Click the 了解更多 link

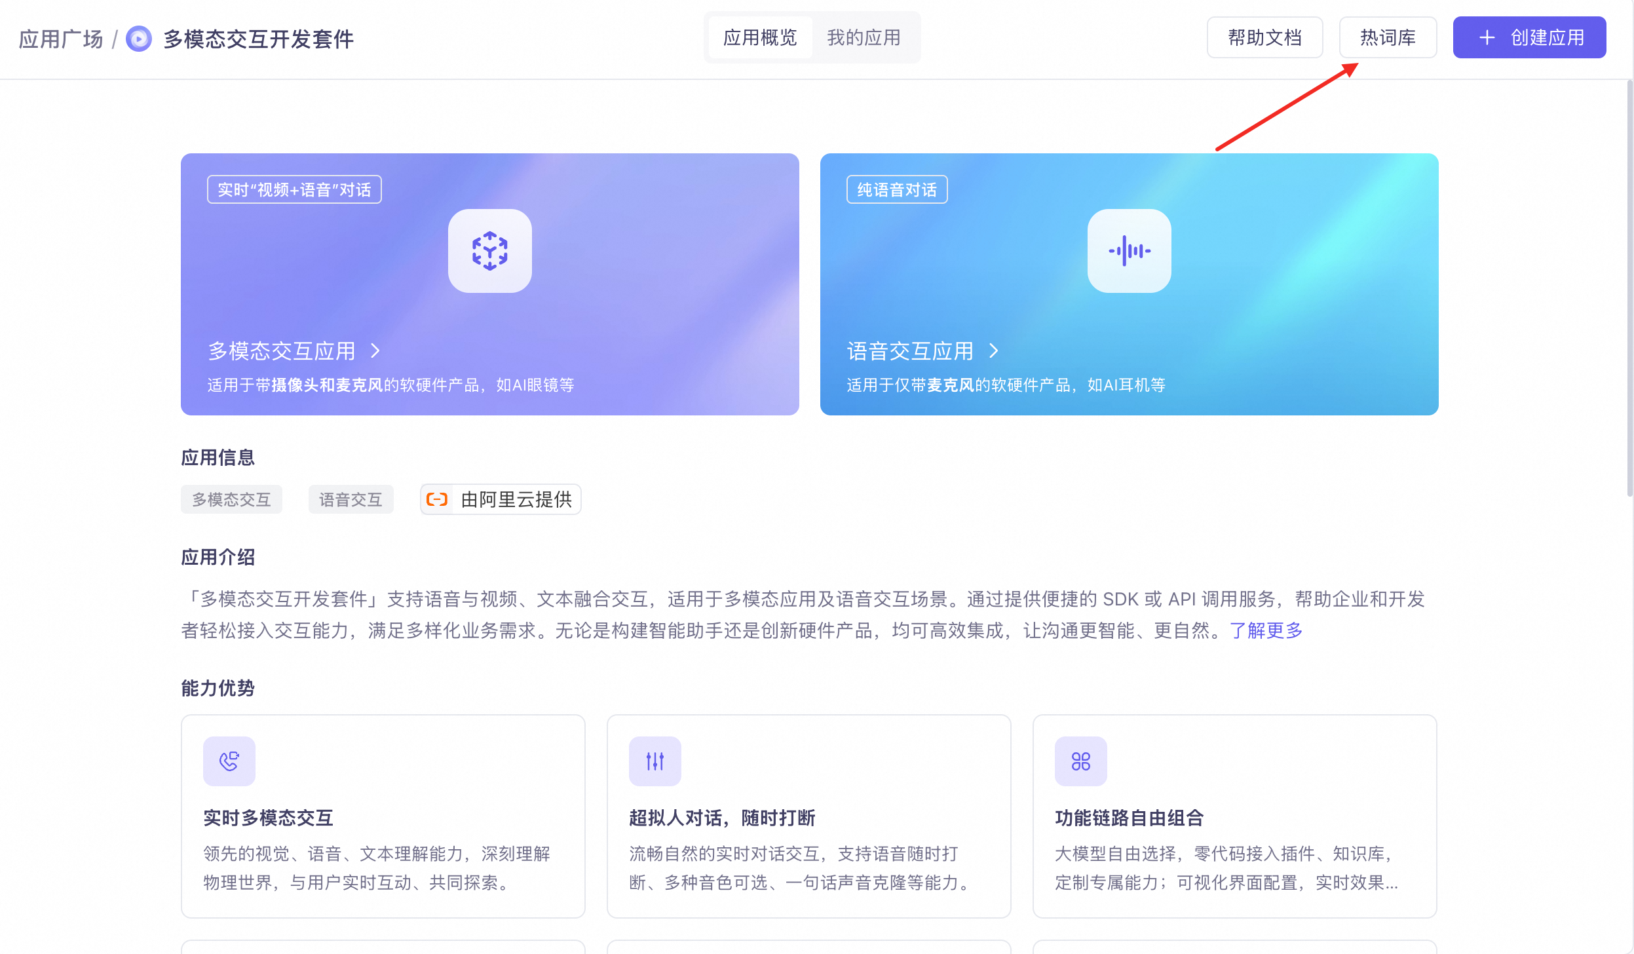click(x=1266, y=630)
